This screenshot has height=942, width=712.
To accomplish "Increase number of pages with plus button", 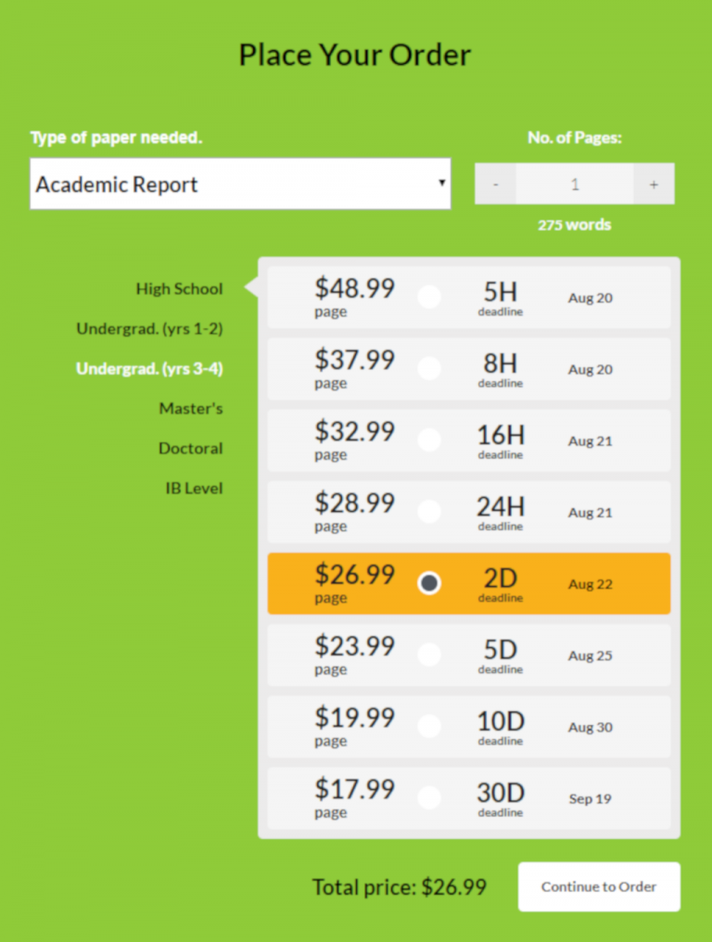I will [x=654, y=185].
